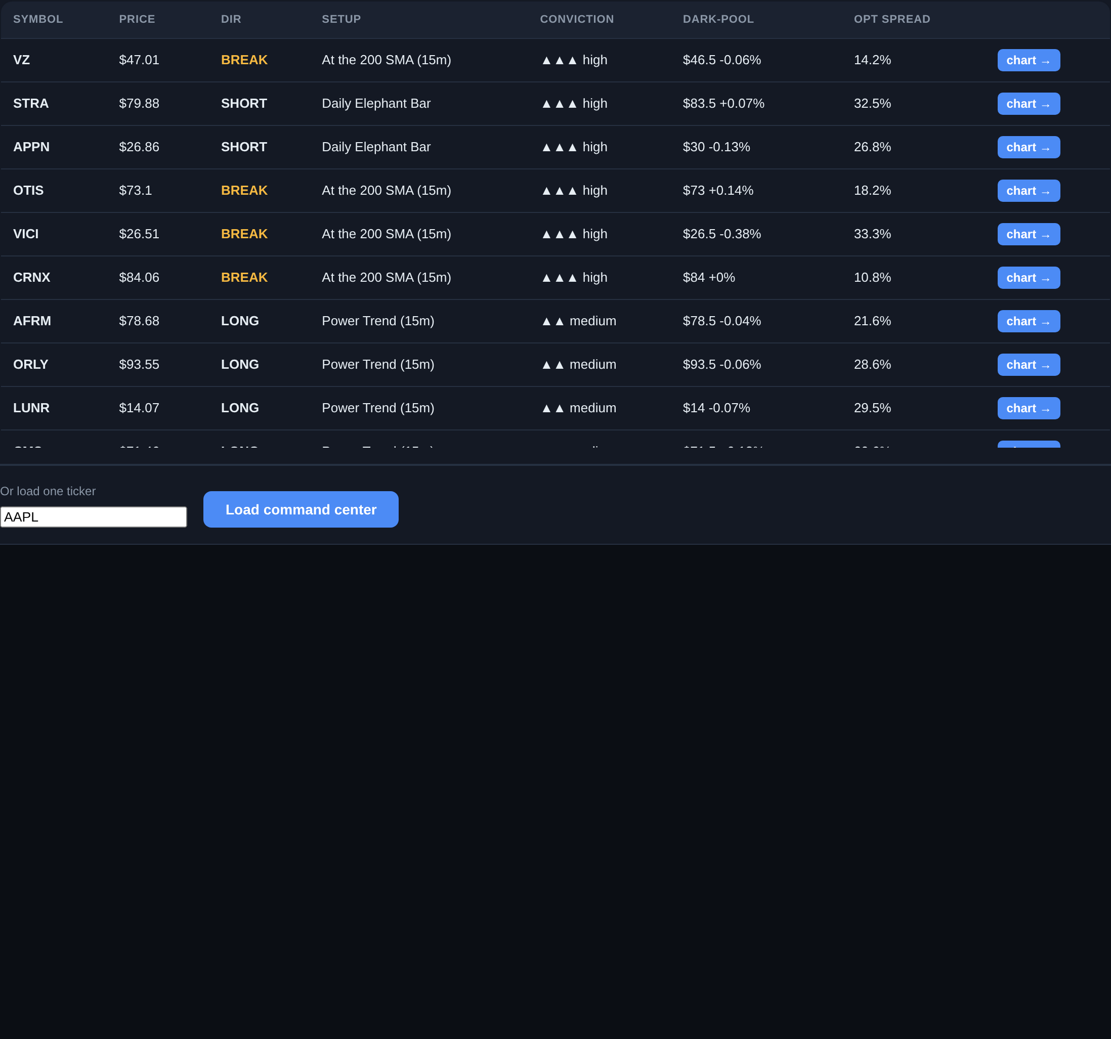The height and width of the screenshot is (1039, 1111).
Task: Click Power Trend (15m) setup for ORLY
Action: (378, 364)
